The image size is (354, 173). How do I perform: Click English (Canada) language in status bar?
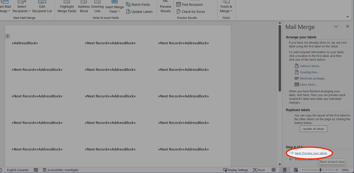[x=18, y=170]
